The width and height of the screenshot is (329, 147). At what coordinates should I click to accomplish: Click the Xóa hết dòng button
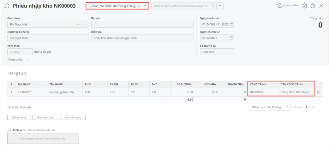73,118
